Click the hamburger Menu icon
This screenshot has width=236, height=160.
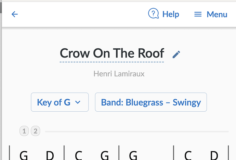(198, 14)
